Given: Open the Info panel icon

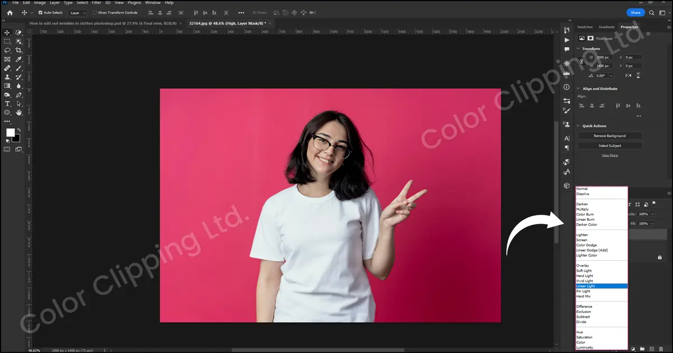Looking at the screenshot, I should click(x=566, y=87).
